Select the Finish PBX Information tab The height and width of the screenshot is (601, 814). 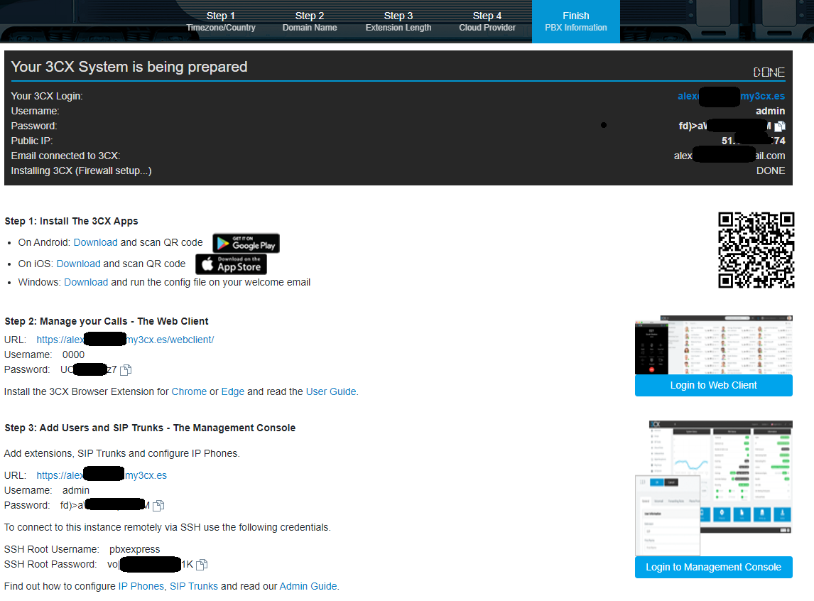click(575, 21)
